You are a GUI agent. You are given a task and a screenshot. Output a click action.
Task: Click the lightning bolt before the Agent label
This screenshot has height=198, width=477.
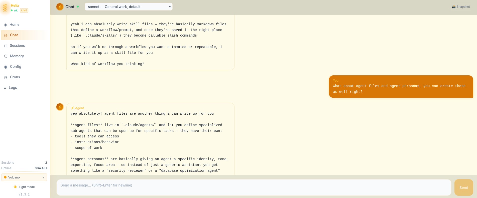72,108
